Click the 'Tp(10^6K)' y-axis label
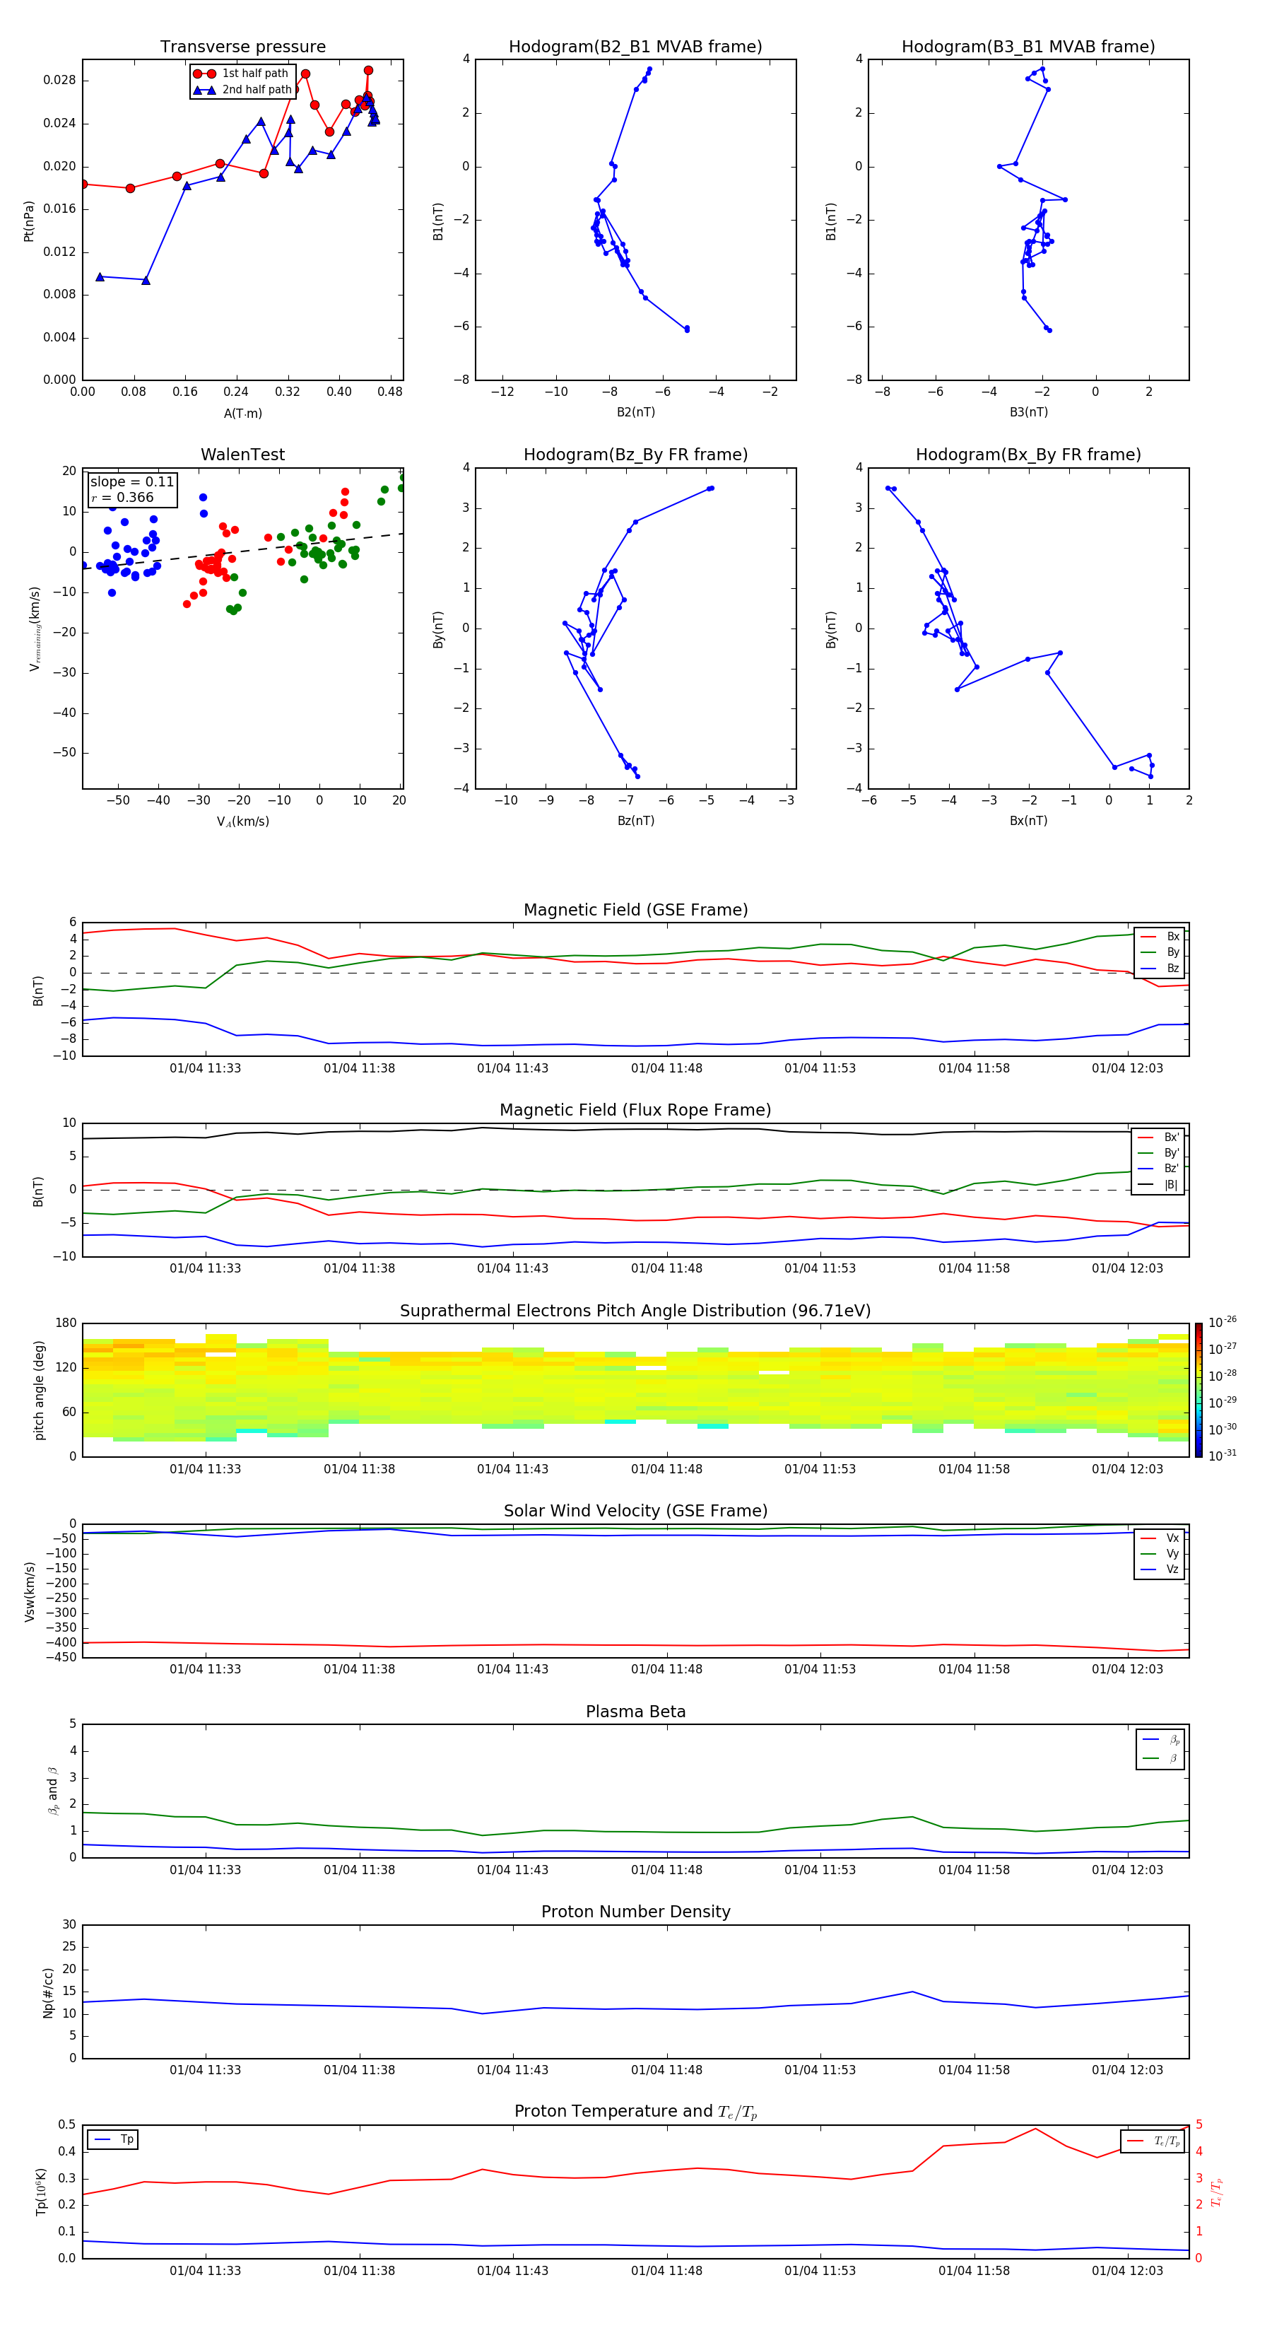This screenshot has width=1272, height=2333. tap(41, 2192)
